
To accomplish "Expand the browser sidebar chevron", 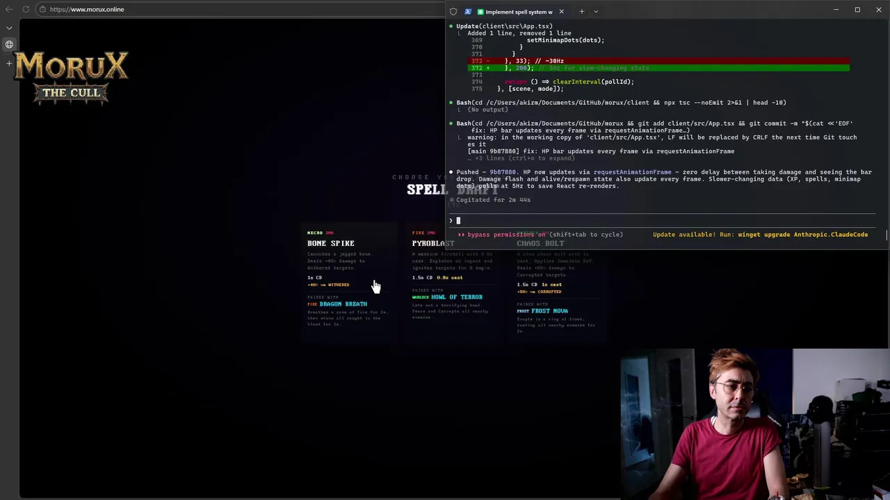I will [x=9, y=28].
